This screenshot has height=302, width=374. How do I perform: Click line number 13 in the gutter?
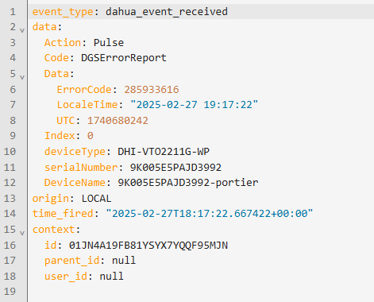[x=10, y=199]
